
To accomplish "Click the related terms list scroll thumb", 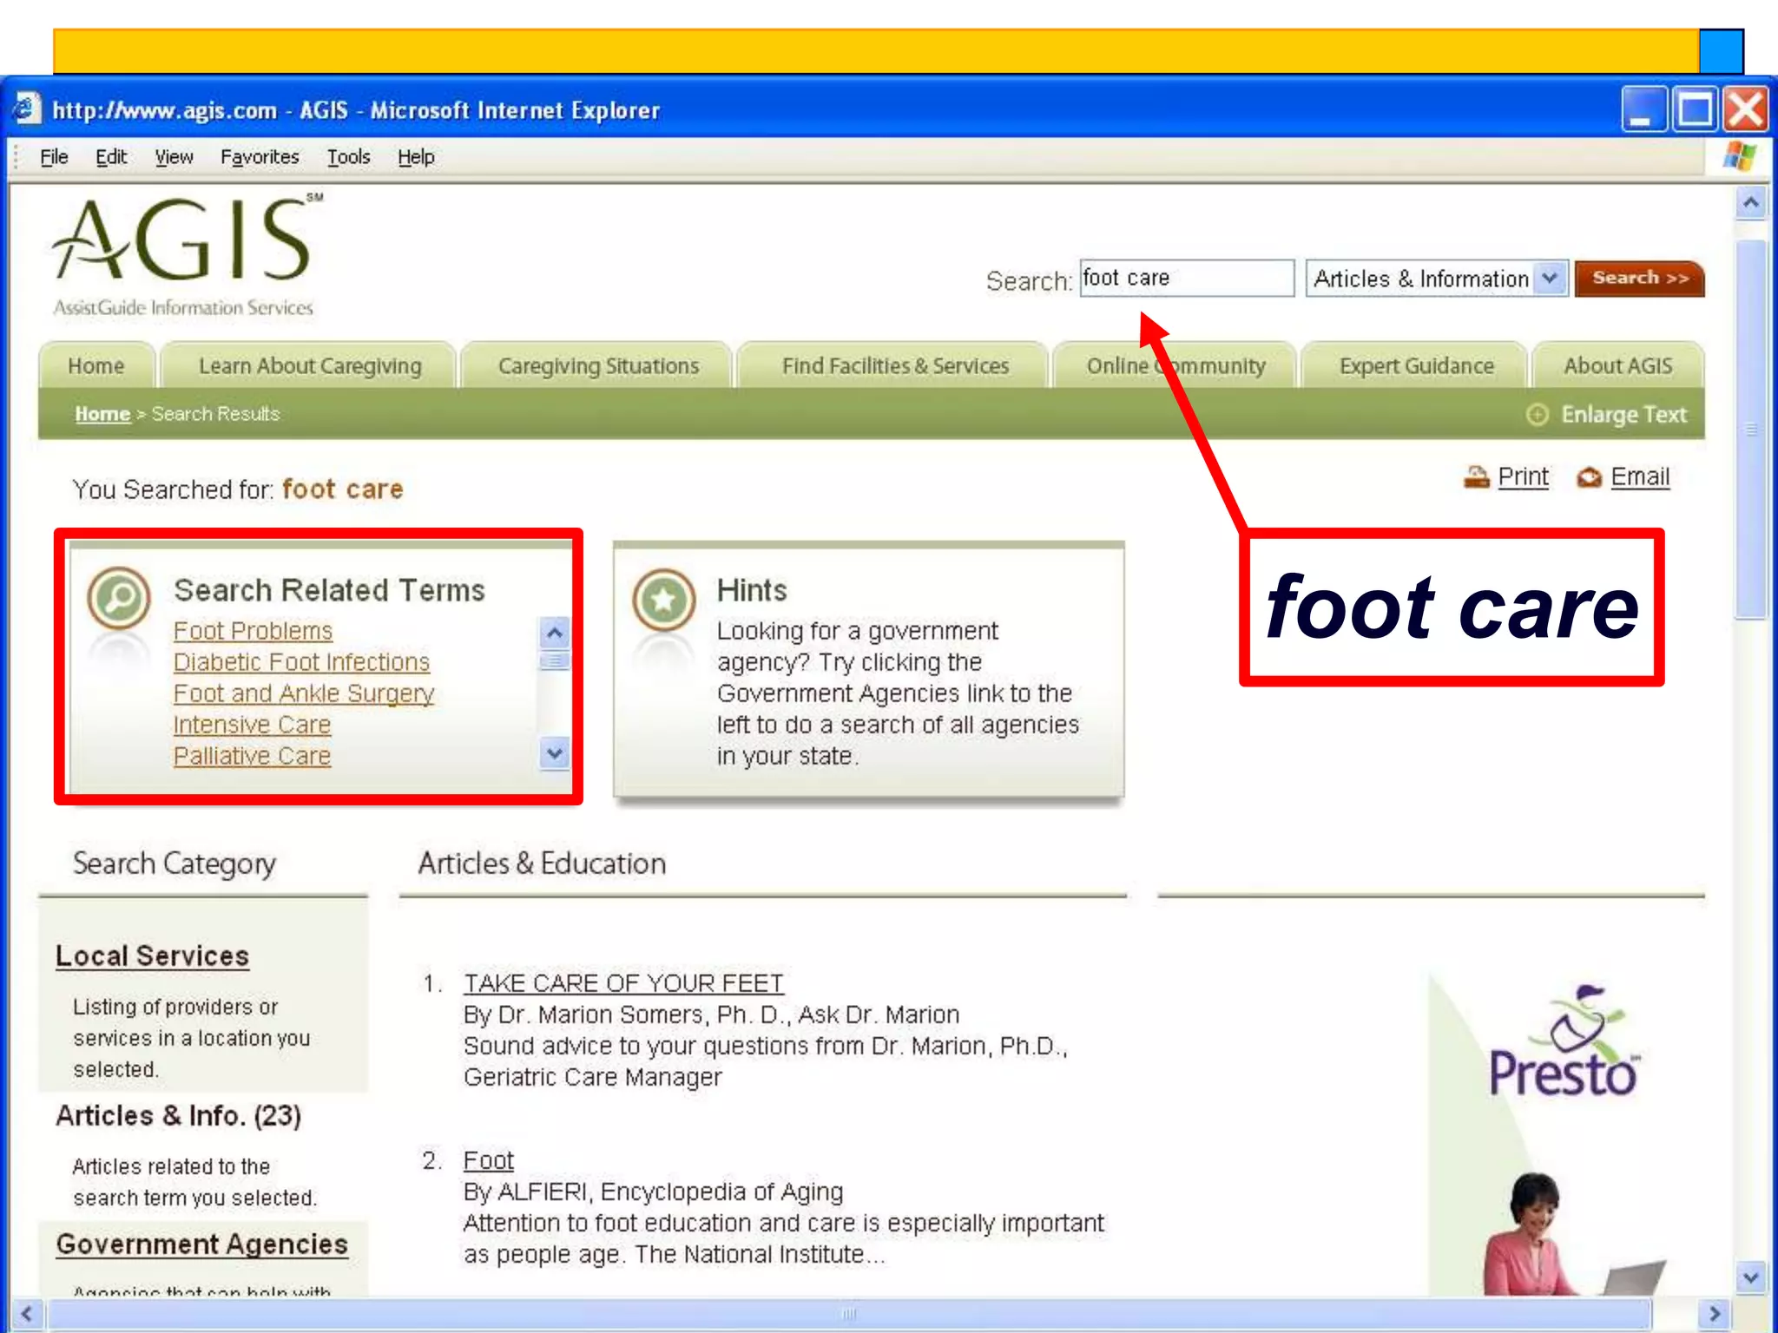I will click(x=555, y=662).
